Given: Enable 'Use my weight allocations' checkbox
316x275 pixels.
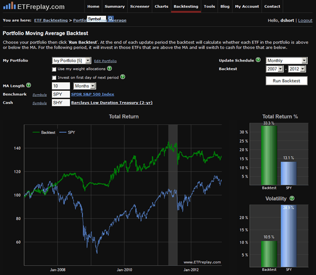Looking at the screenshot, I should pos(54,69).
